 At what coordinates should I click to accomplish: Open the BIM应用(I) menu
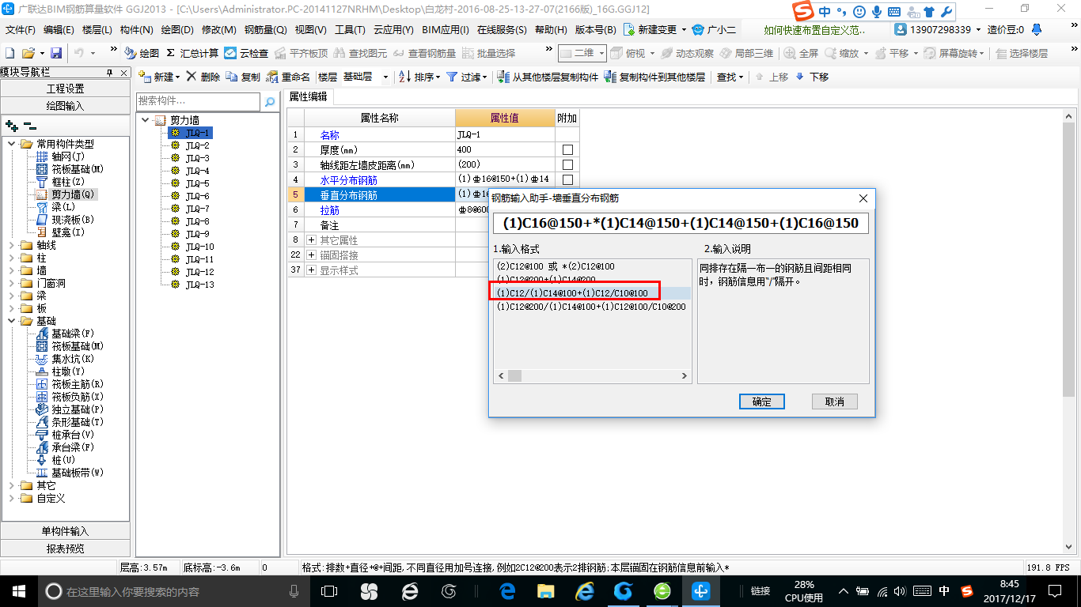coord(446,30)
